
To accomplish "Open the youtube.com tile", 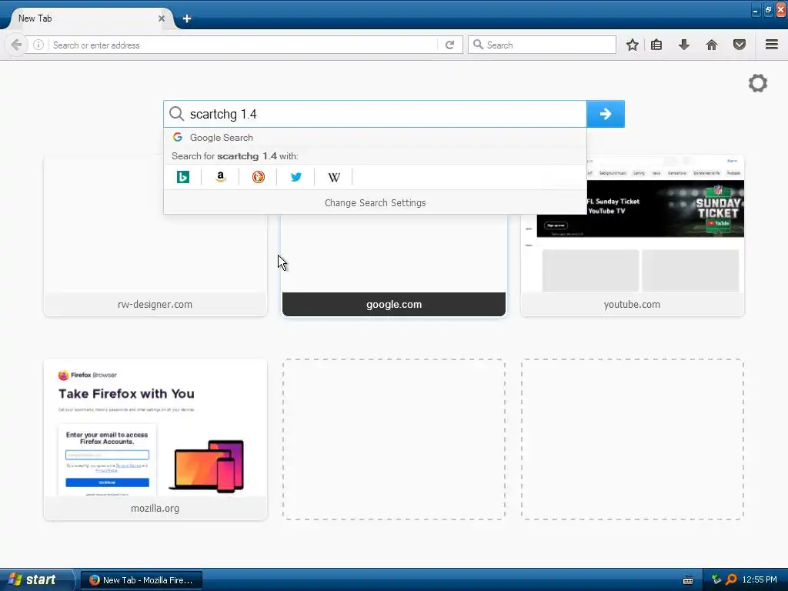I will pyautogui.click(x=633, y=236).
